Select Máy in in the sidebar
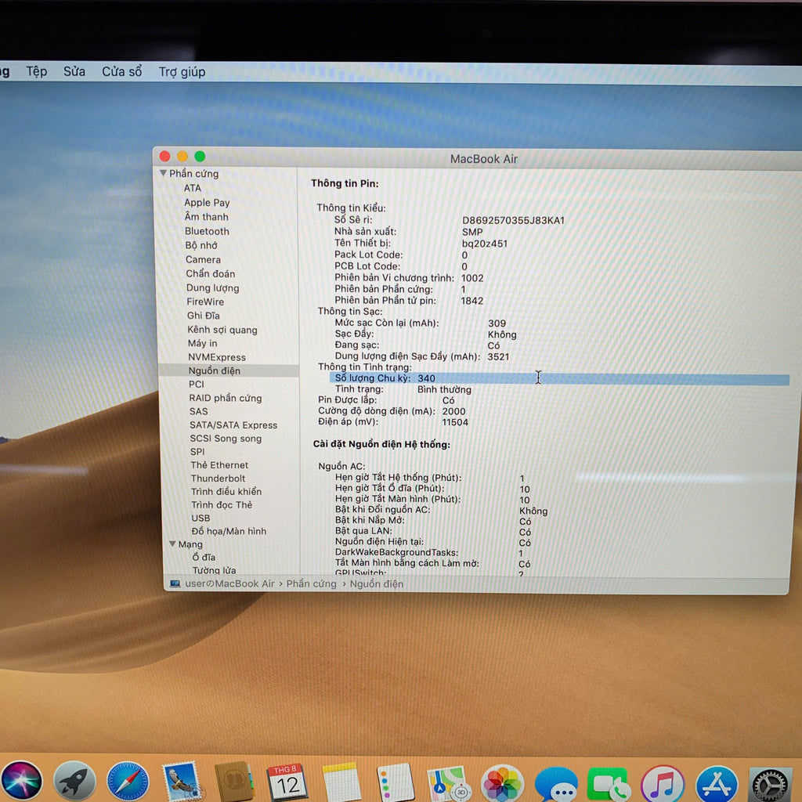This screenshot has height=802, width=802. [x=202, y=343]
